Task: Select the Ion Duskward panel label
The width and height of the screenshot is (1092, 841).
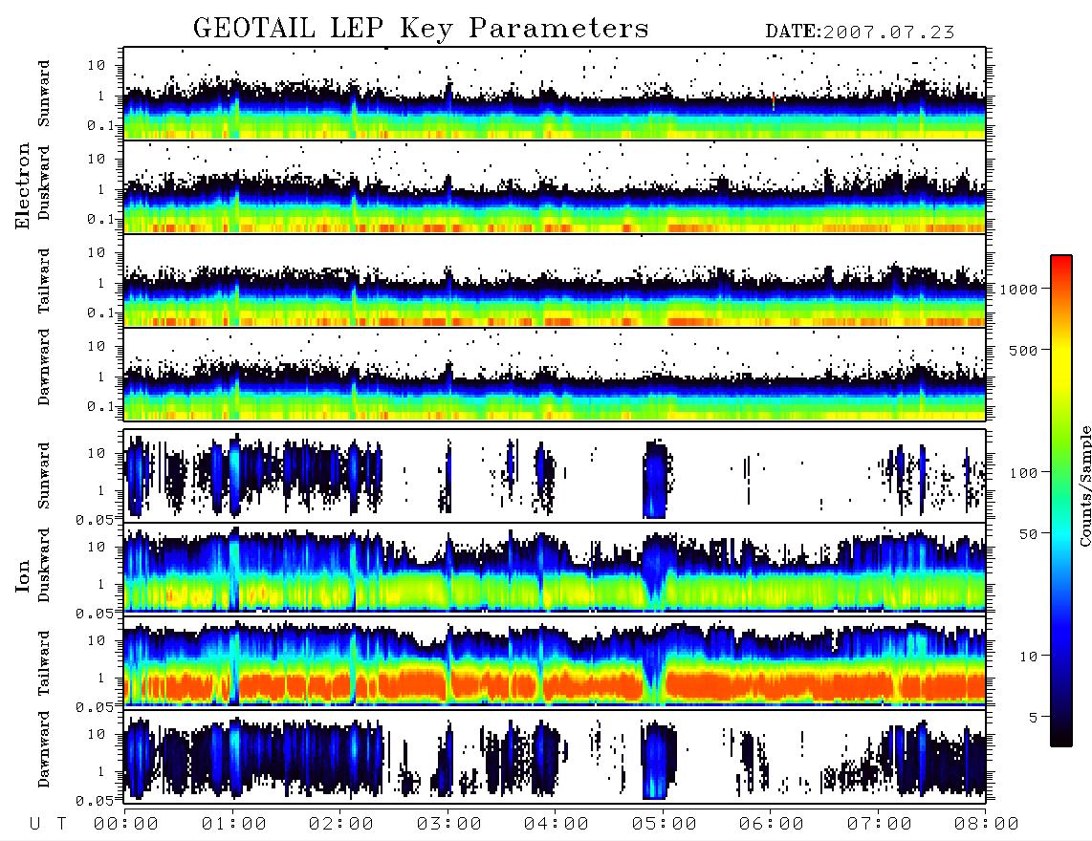Action: [x=44, y=565]
